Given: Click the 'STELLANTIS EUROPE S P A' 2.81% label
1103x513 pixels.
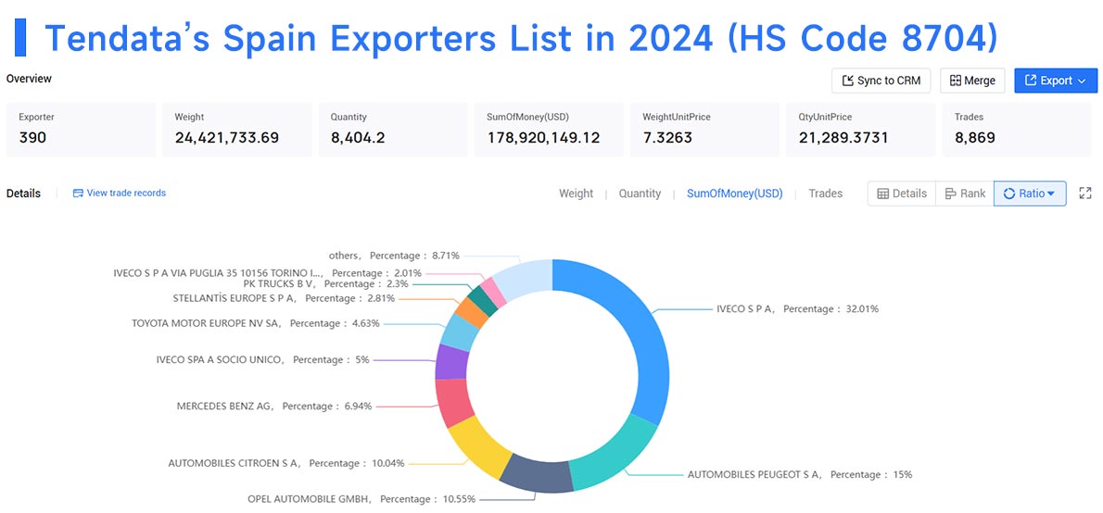Looking at the screenshot, I should click(x=284, y=298).
